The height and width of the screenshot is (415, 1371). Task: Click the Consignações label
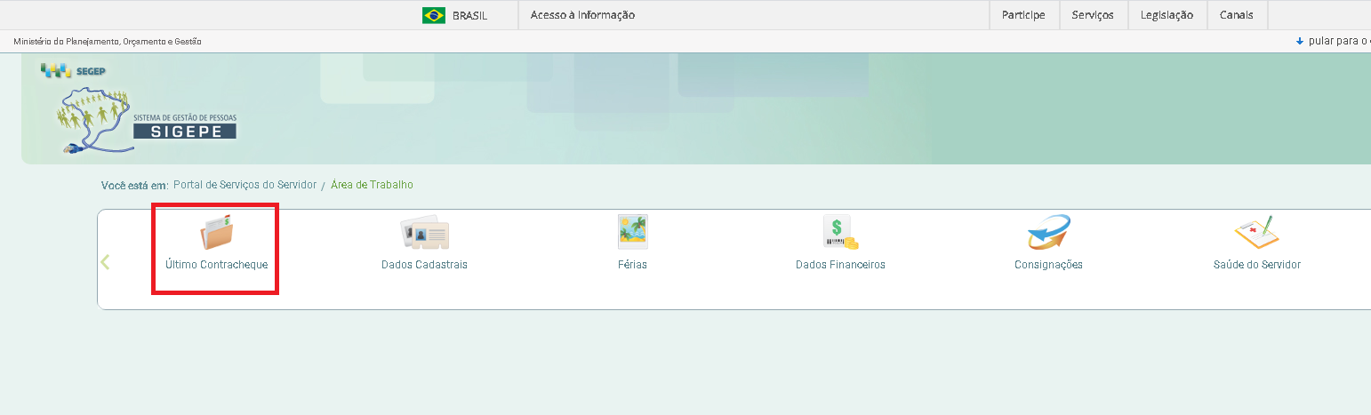pyautogui.click(x=1048, y=265)
